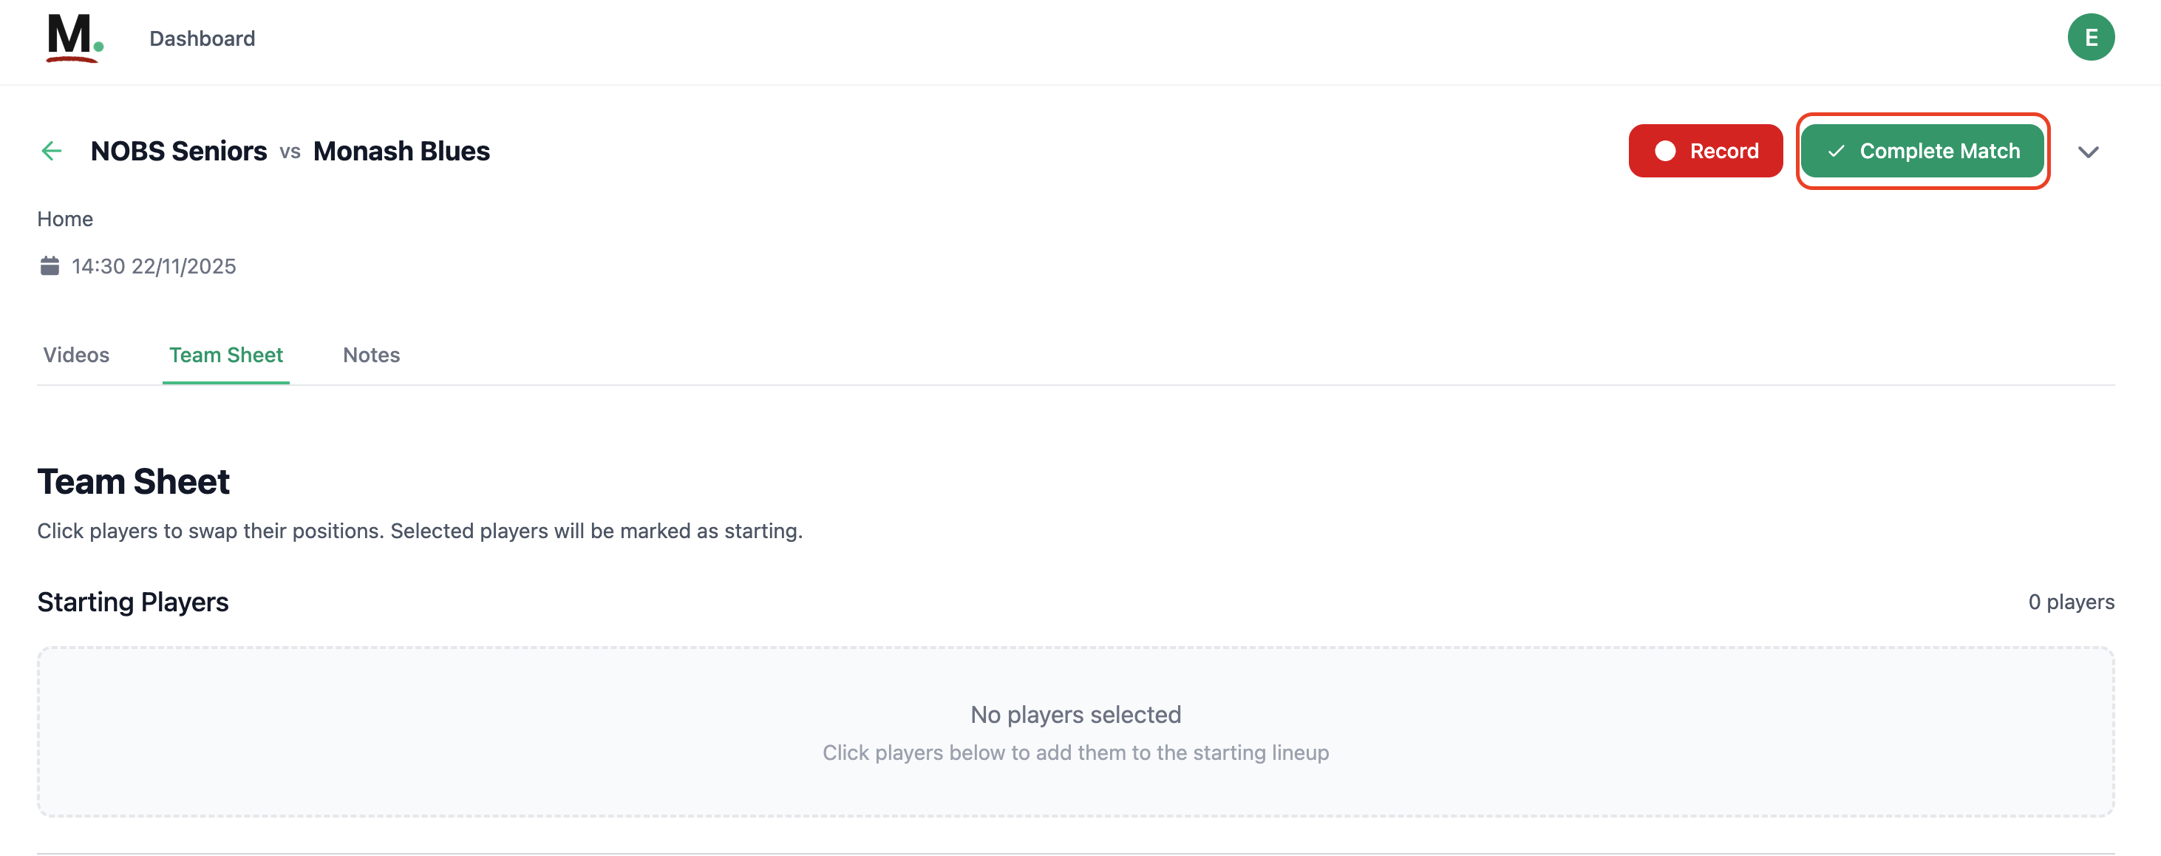The width and height of the screenshot is (2161, 856).
Task: Click the calendar icon beside the date
Action: coord(50,266)
